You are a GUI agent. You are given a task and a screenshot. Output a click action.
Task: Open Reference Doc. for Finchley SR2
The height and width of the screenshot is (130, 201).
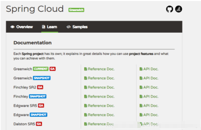pos(99,87)
